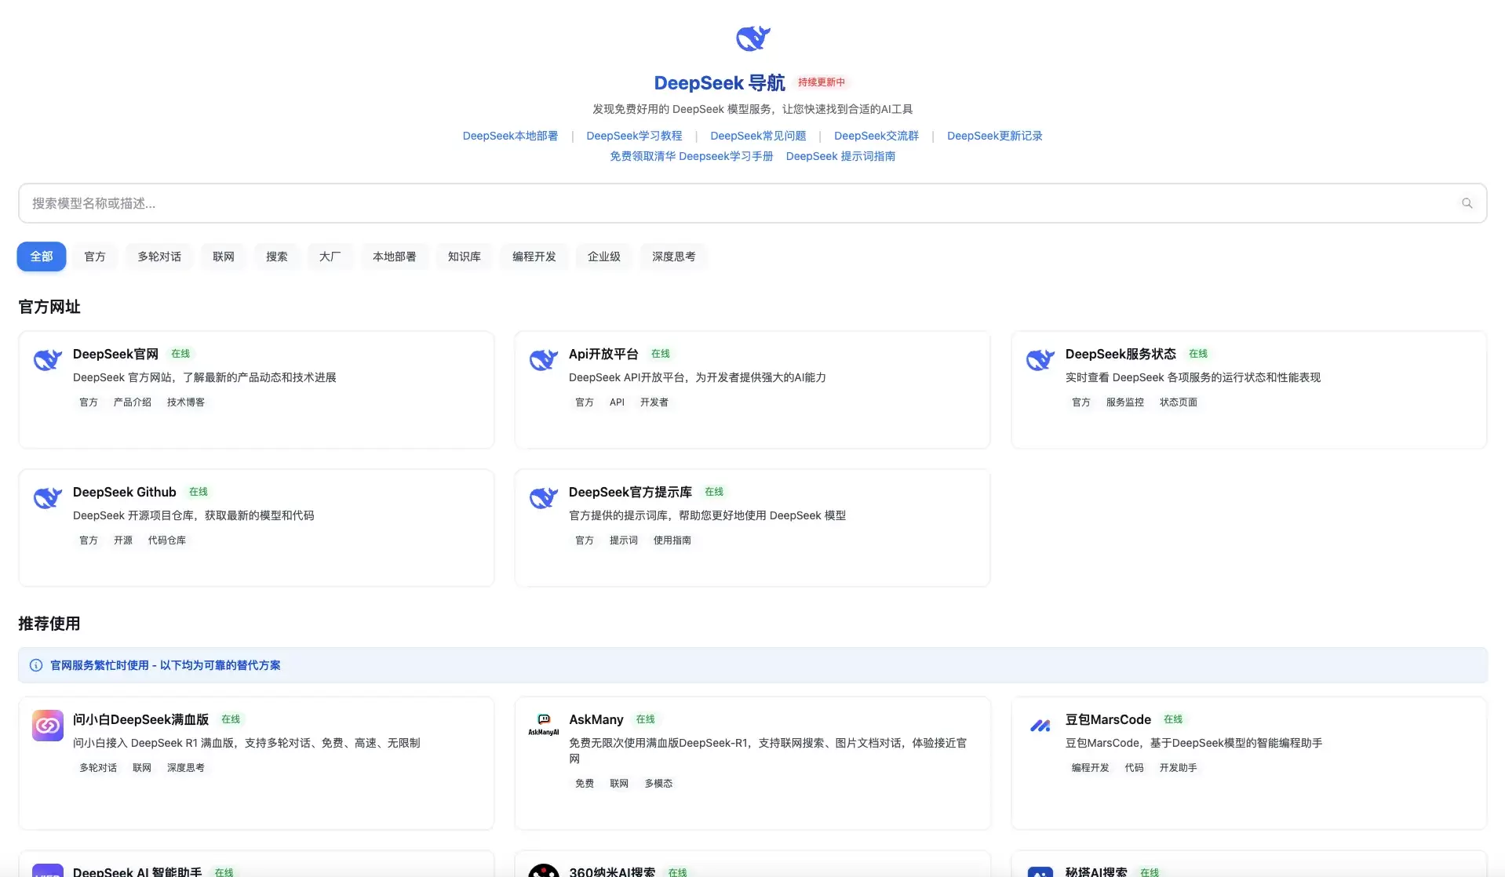Viewport: 1505px width, 877px height.
Task: Click the 技术博客 tag
Action: (x=186, y=402)
